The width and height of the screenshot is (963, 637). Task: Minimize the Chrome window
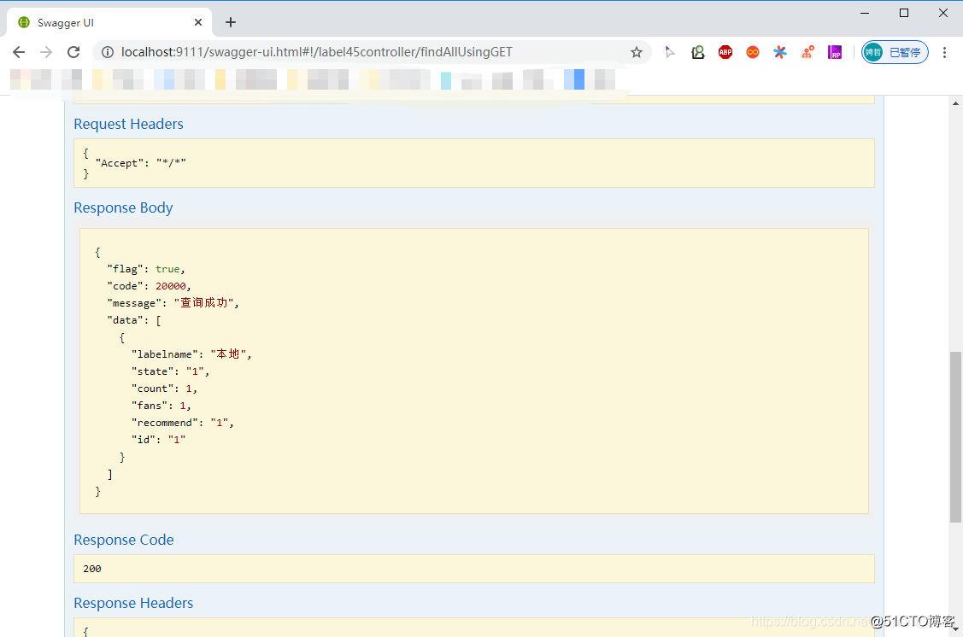point(865,13)
